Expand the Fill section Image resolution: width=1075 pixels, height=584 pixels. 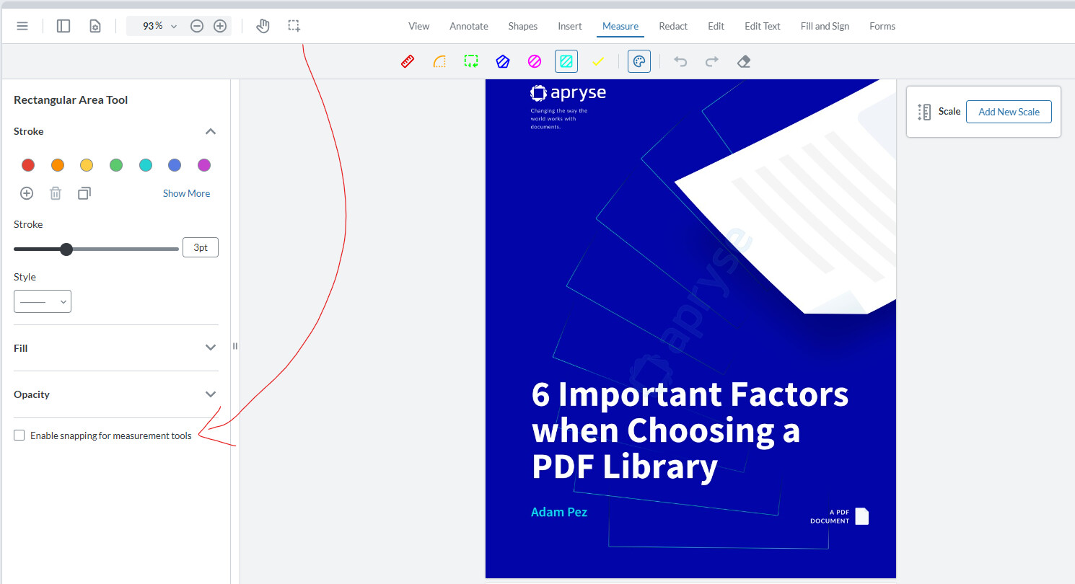coord(210,348)
